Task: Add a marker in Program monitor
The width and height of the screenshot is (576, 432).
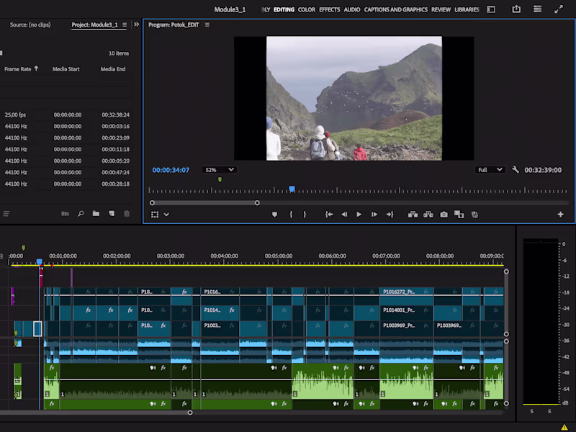Action: click(x=274, y=215)
